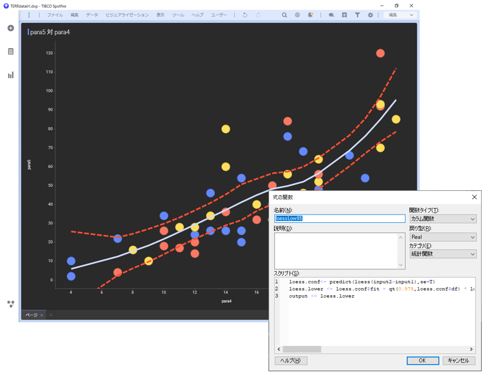
Task: Open the comments speech bubble icon
Action: click(x=331, y=15)
